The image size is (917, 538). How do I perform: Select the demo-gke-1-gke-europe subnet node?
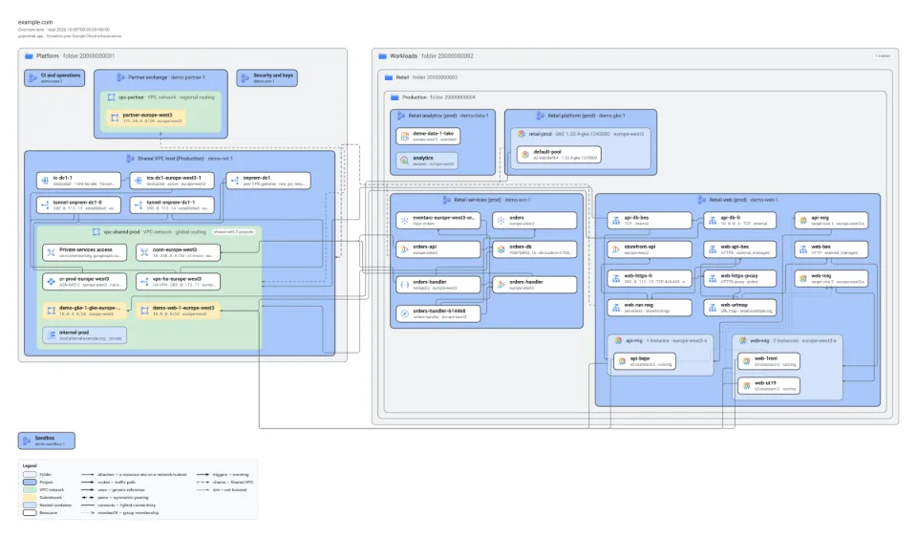tap(85, 311)
